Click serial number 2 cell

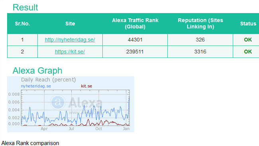[22, 51]
